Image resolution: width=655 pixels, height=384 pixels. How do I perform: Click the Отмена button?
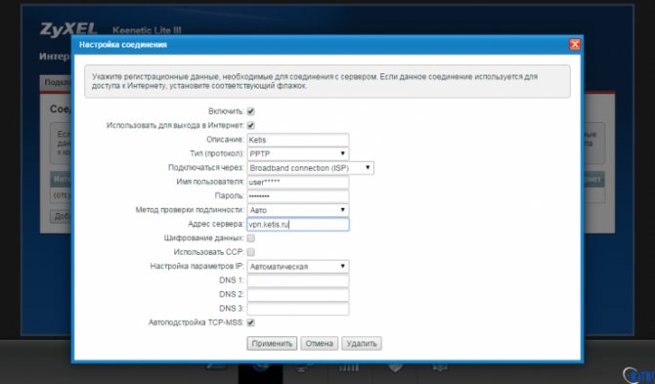(x=319, y=344)
